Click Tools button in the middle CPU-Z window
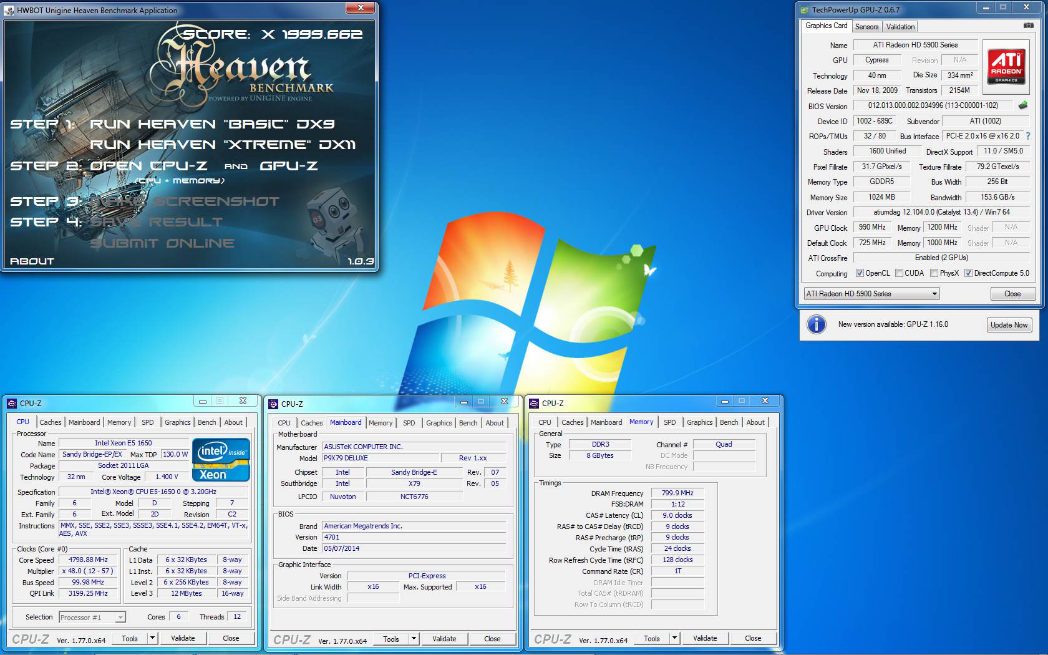 pos(391,639)
